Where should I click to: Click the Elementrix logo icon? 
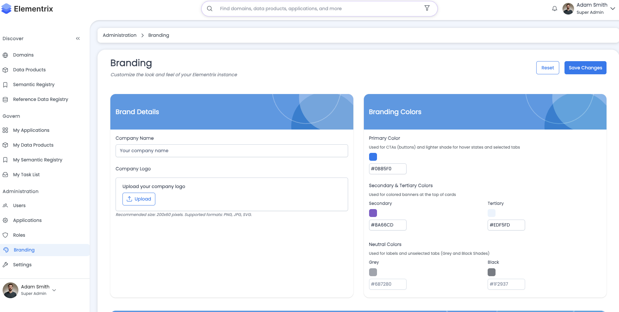click(x=6, y=9)
